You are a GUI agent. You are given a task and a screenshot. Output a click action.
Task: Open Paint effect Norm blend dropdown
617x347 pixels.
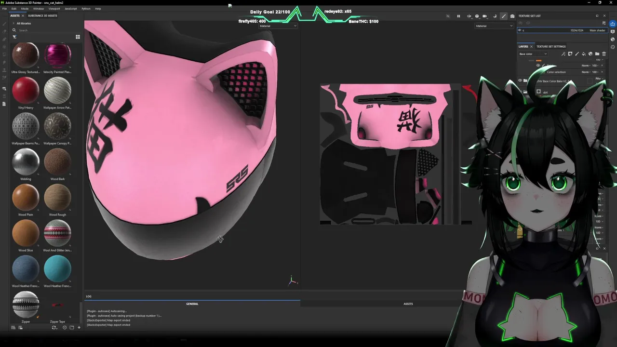coord(585,66)
